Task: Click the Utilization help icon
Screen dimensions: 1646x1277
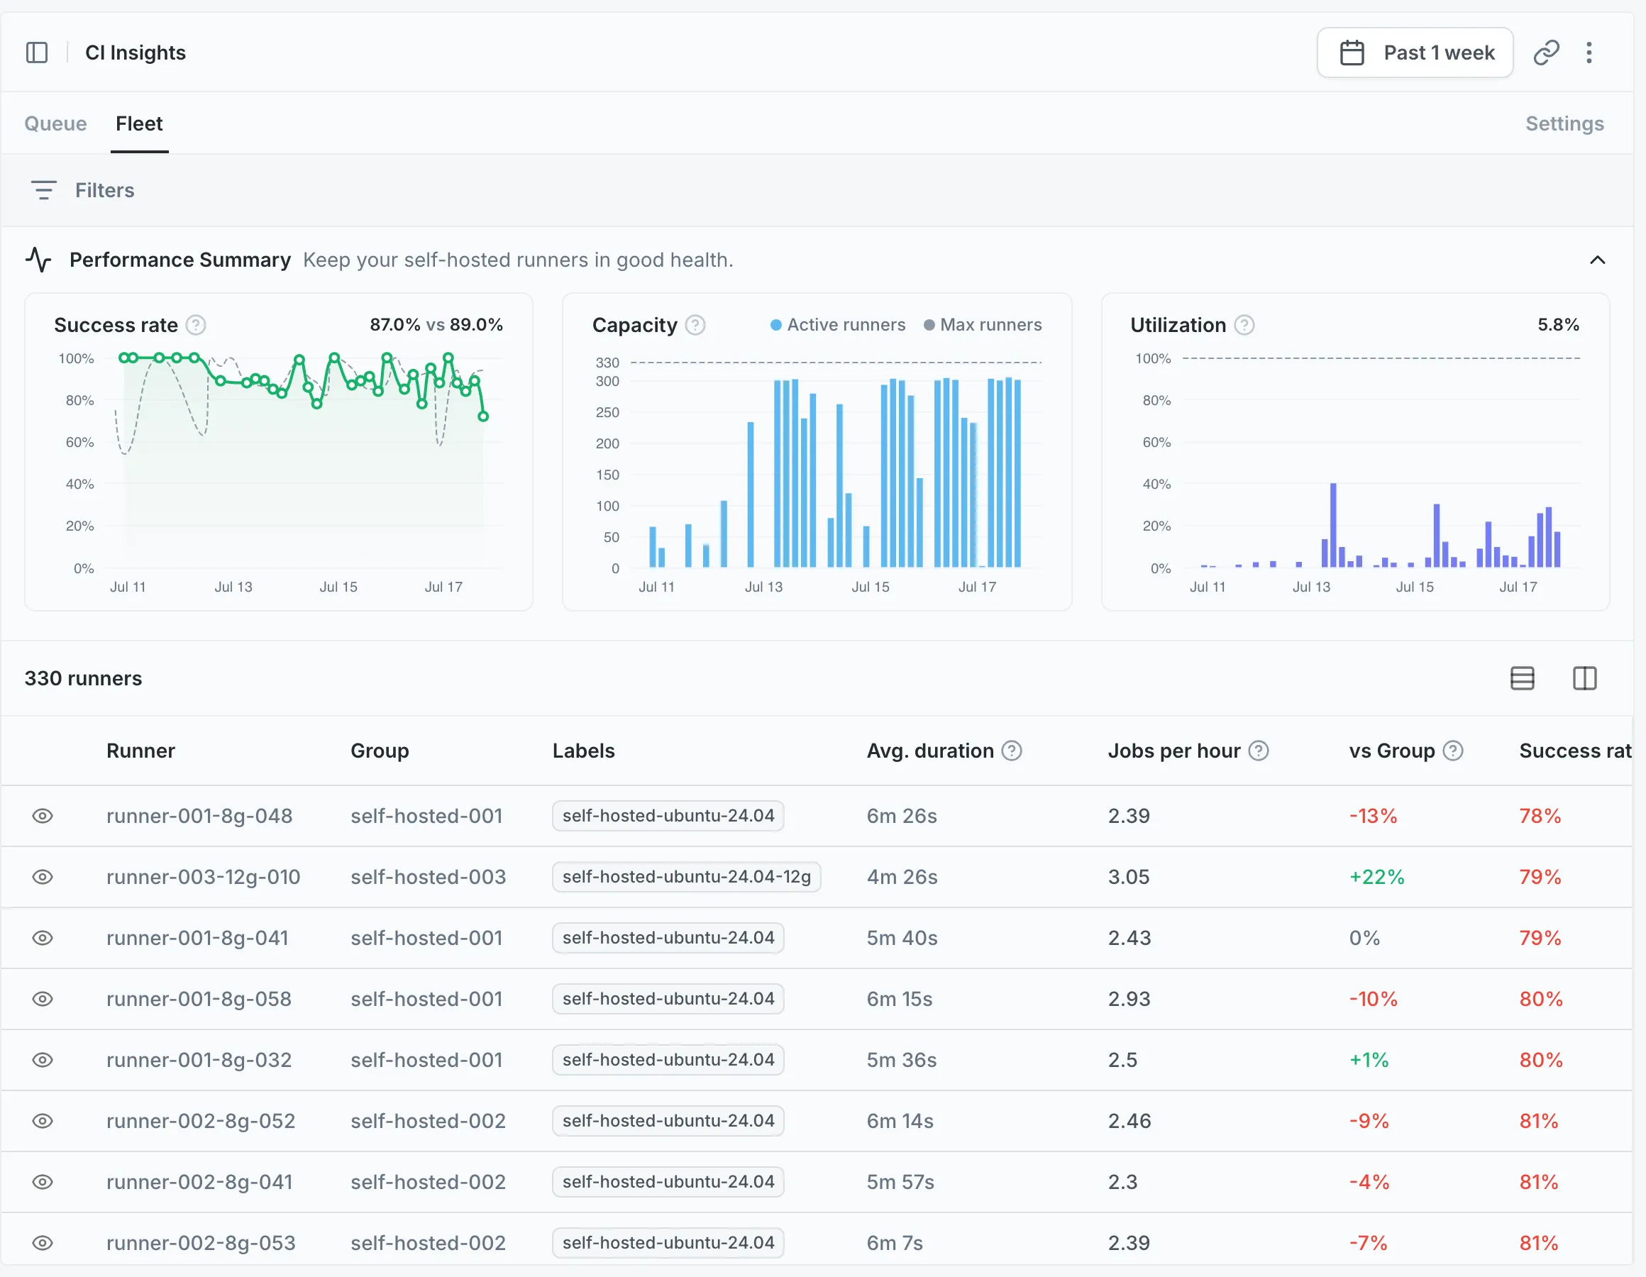Action: pos(1244,325)
